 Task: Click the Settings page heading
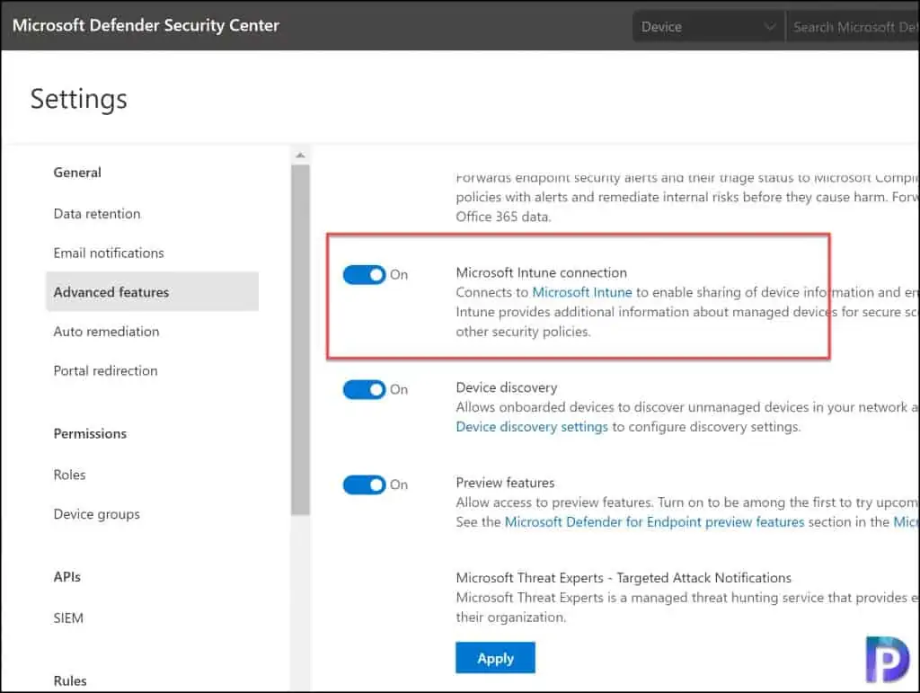pyautogui.click(x=79, y=99)
